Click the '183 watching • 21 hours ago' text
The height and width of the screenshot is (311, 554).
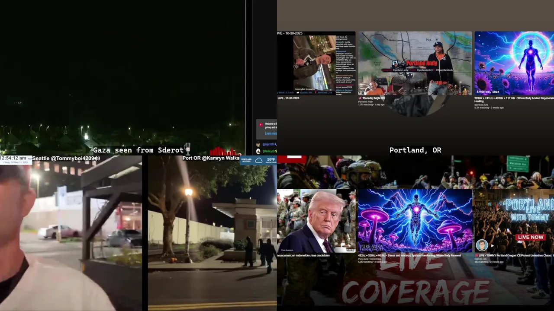489,262
